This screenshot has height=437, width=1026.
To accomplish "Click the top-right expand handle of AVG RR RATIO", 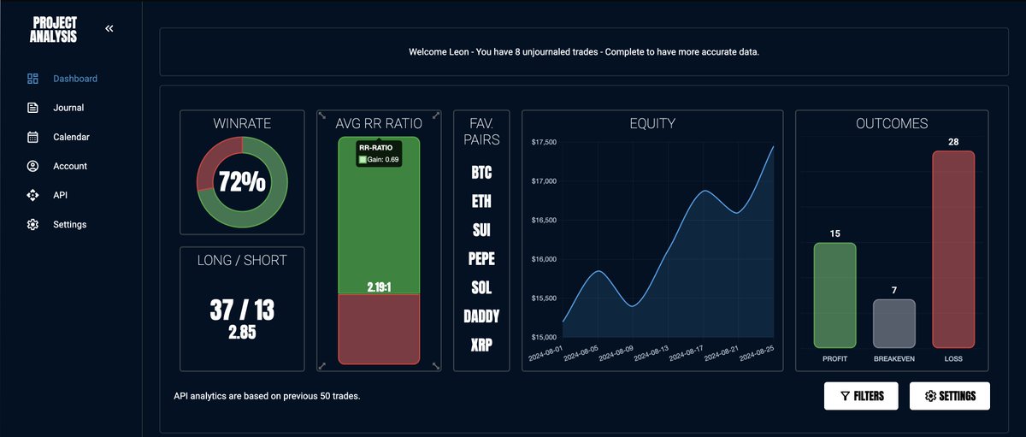I will point(436,115).
